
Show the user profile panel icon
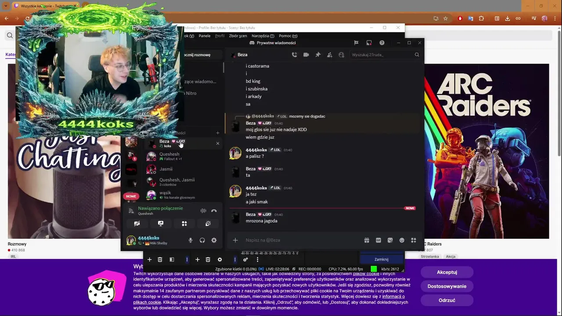(x=342, y=55)
